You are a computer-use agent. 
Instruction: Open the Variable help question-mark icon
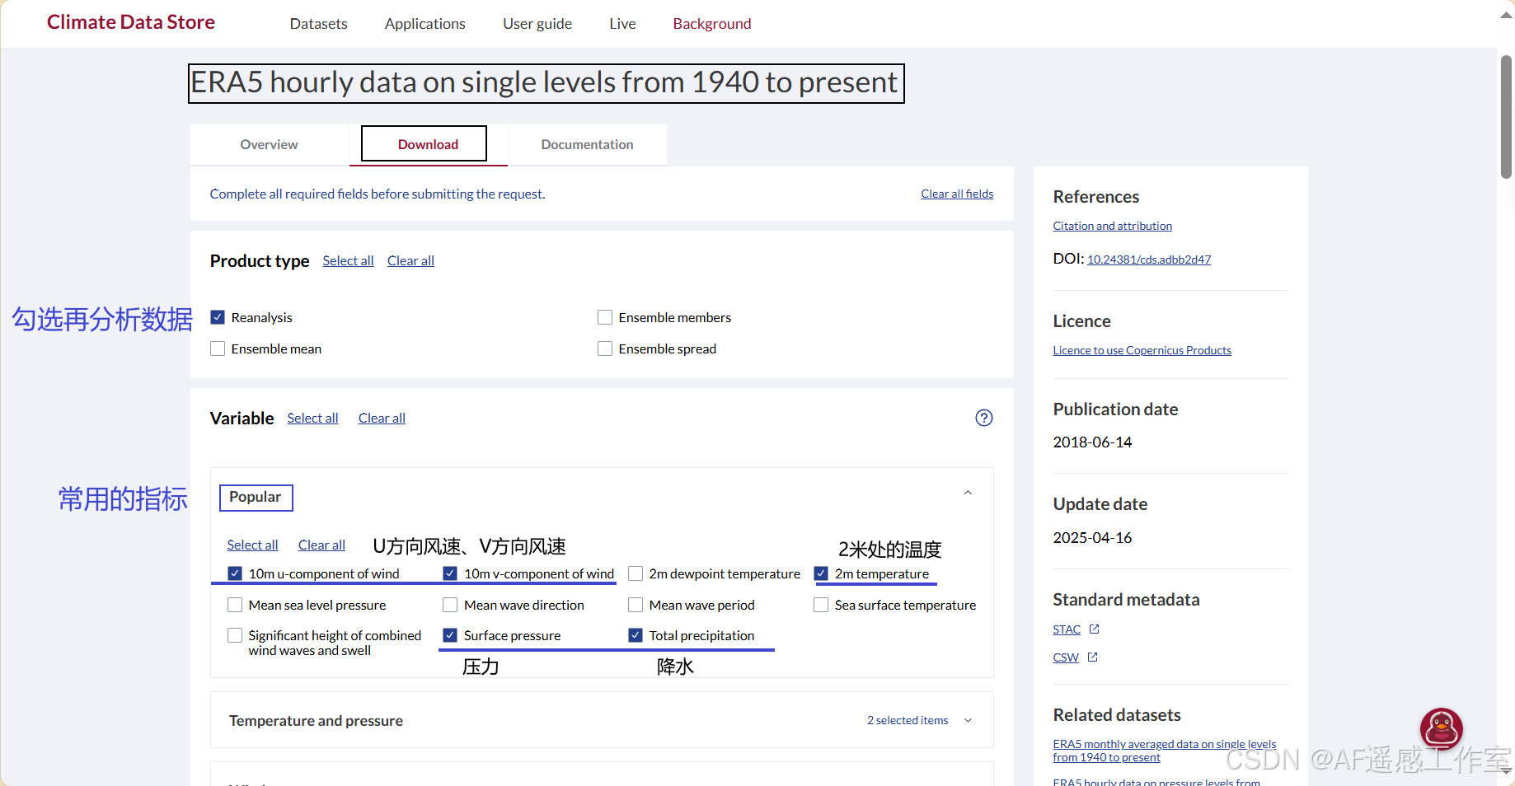pos(983,418)
